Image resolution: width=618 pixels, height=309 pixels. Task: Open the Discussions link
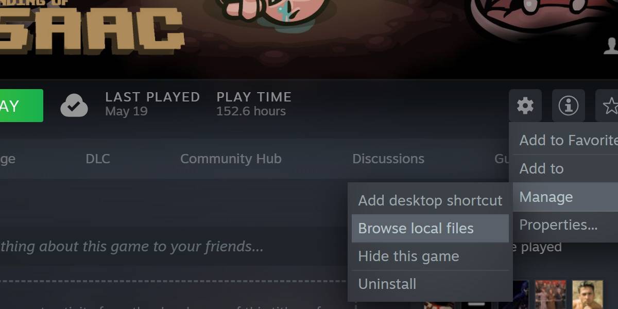tap(388, 159)
